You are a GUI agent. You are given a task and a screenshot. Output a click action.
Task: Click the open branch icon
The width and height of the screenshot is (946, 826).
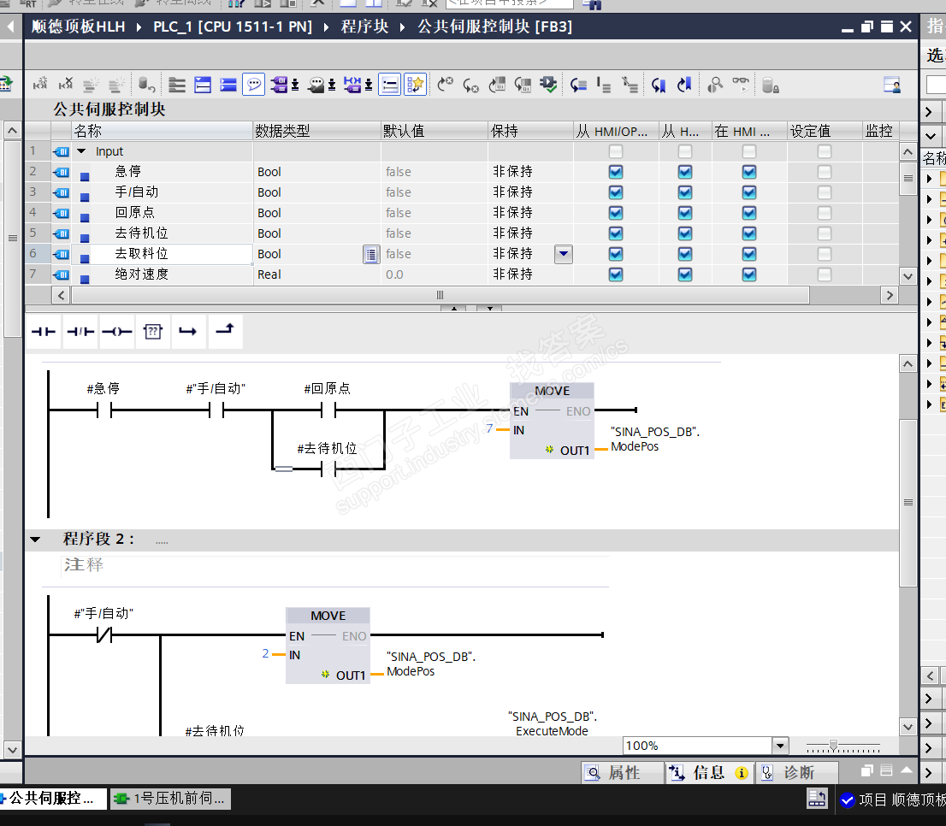click(188, 332)
